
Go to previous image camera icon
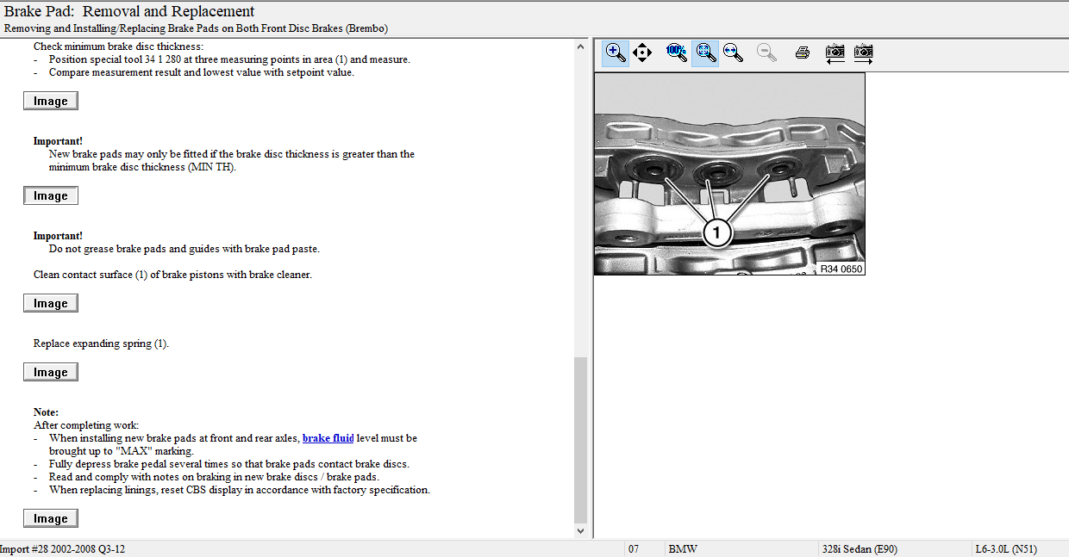[835, 53]
